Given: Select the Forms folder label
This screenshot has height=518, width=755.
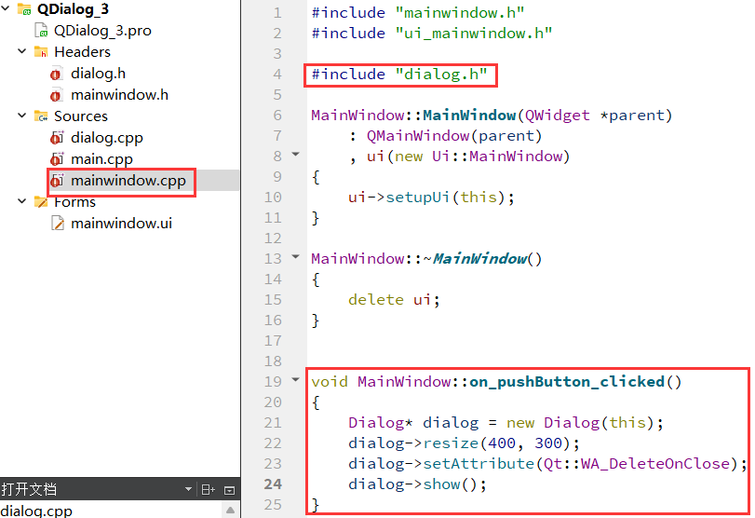Looking at the screenshot, I should pos(75,202).
